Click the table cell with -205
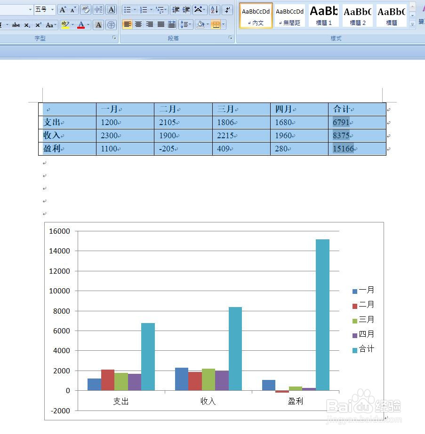This screenshot has width=425, height=434. [183, 149]
